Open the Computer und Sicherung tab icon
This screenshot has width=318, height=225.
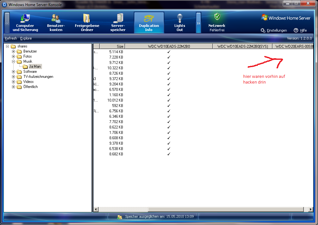coord(25,18)
